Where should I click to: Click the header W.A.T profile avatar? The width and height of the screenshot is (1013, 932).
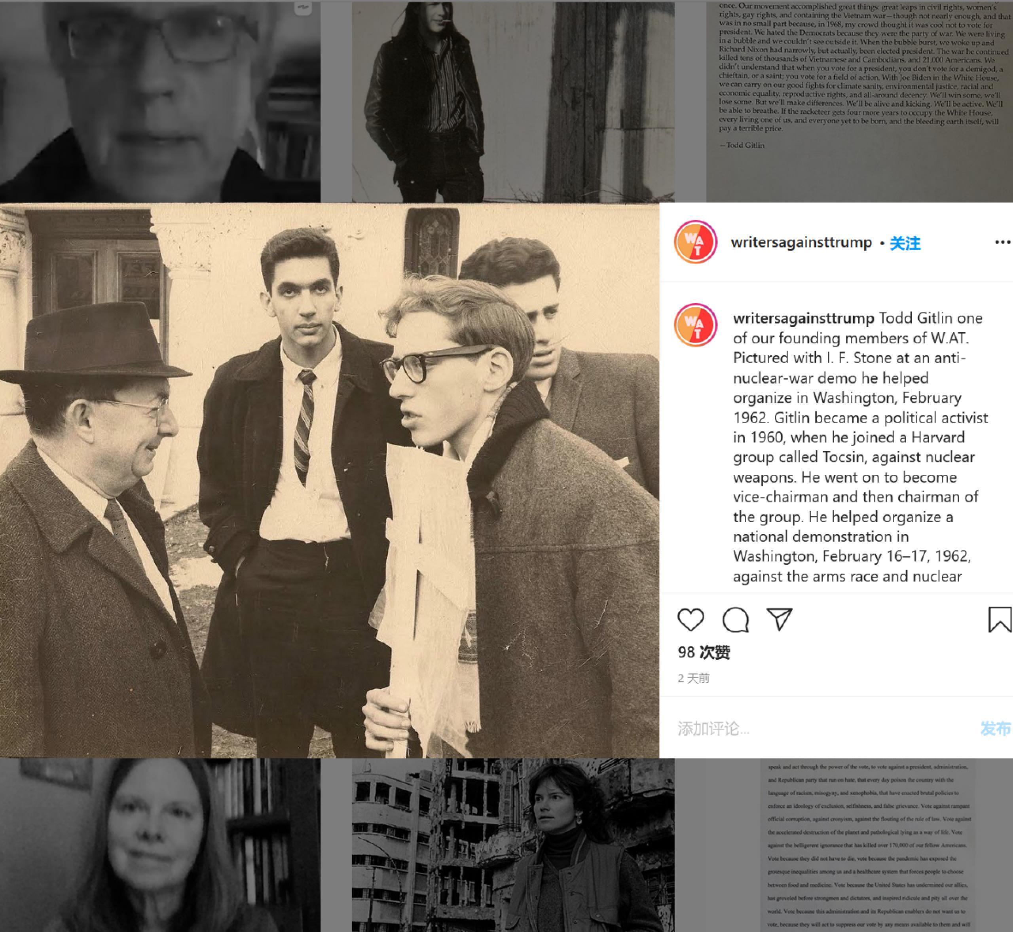coord(696,242)
